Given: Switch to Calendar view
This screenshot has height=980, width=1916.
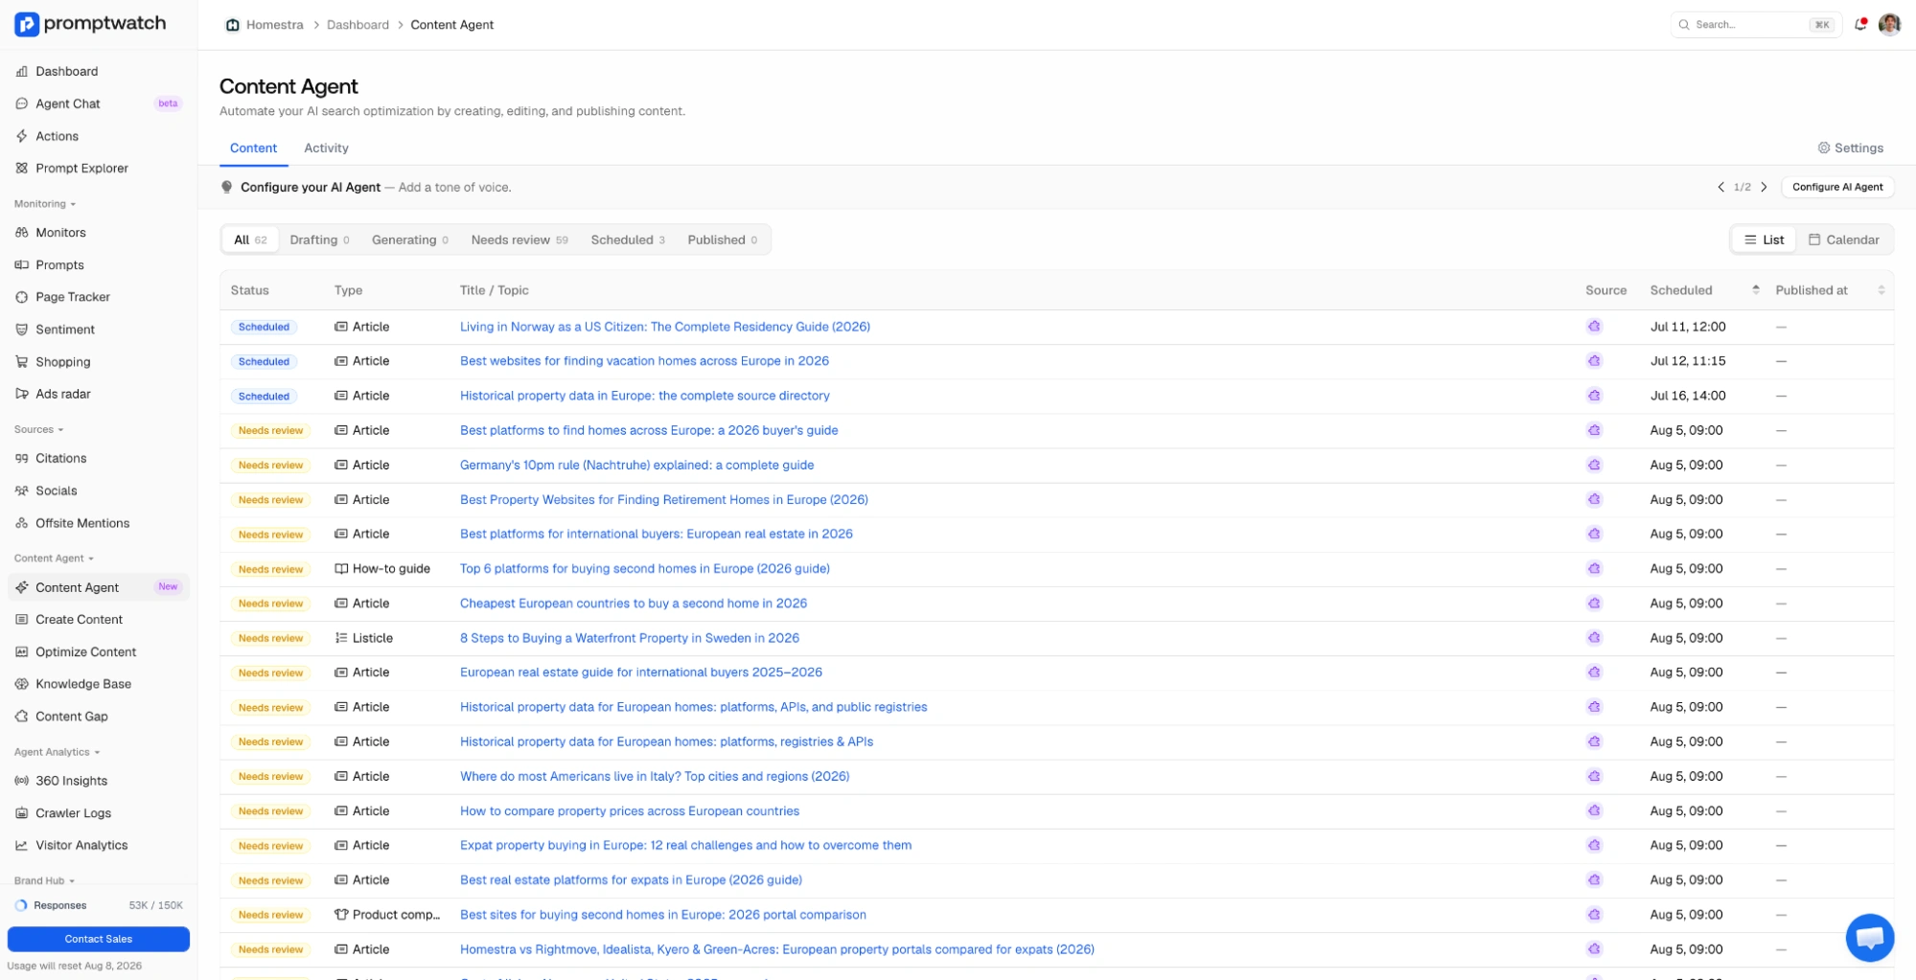Looking at the screenshot, I should [x=1843, y=239].
